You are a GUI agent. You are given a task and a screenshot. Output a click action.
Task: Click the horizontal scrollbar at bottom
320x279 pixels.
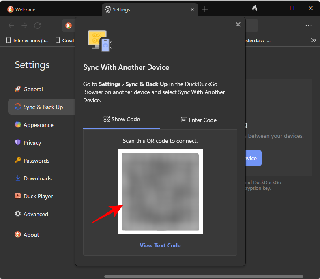pos(204,277)
